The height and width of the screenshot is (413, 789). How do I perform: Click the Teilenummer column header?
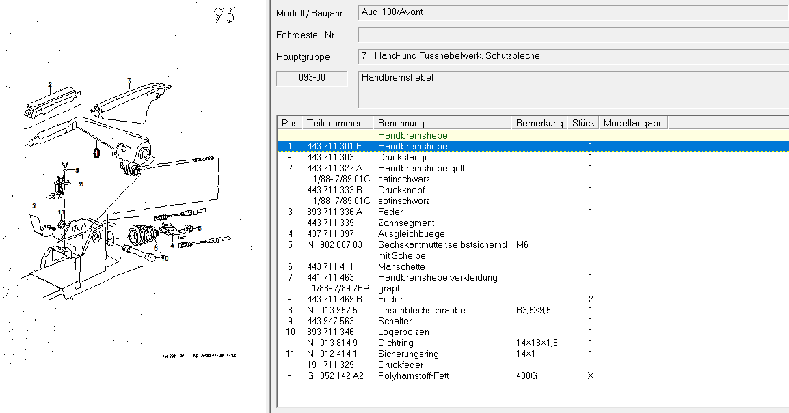pos(338,123)
